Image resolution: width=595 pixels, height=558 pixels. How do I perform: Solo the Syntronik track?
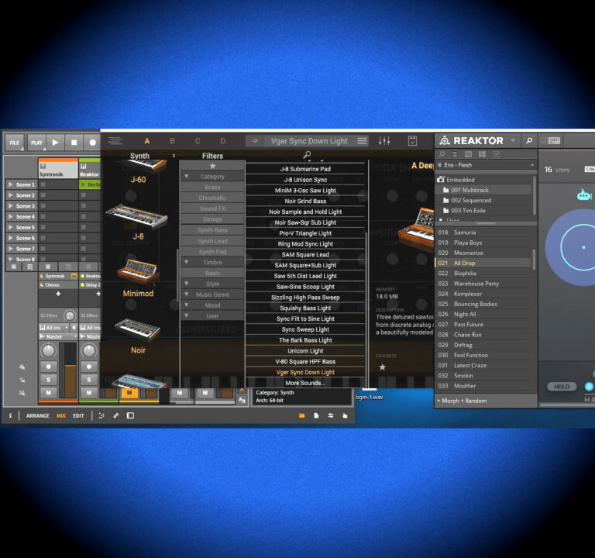49,380
